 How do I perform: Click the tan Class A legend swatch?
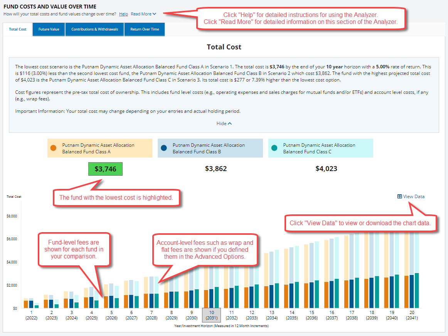(99, 148)
